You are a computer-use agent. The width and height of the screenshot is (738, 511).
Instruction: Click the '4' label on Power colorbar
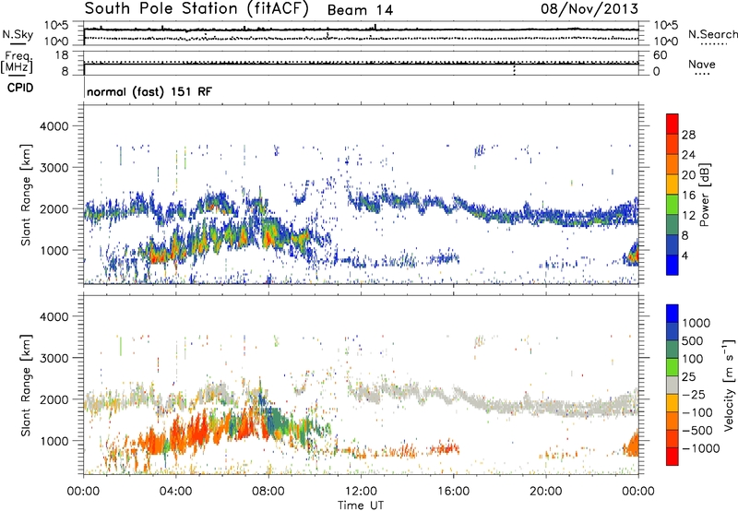(685, 256)
